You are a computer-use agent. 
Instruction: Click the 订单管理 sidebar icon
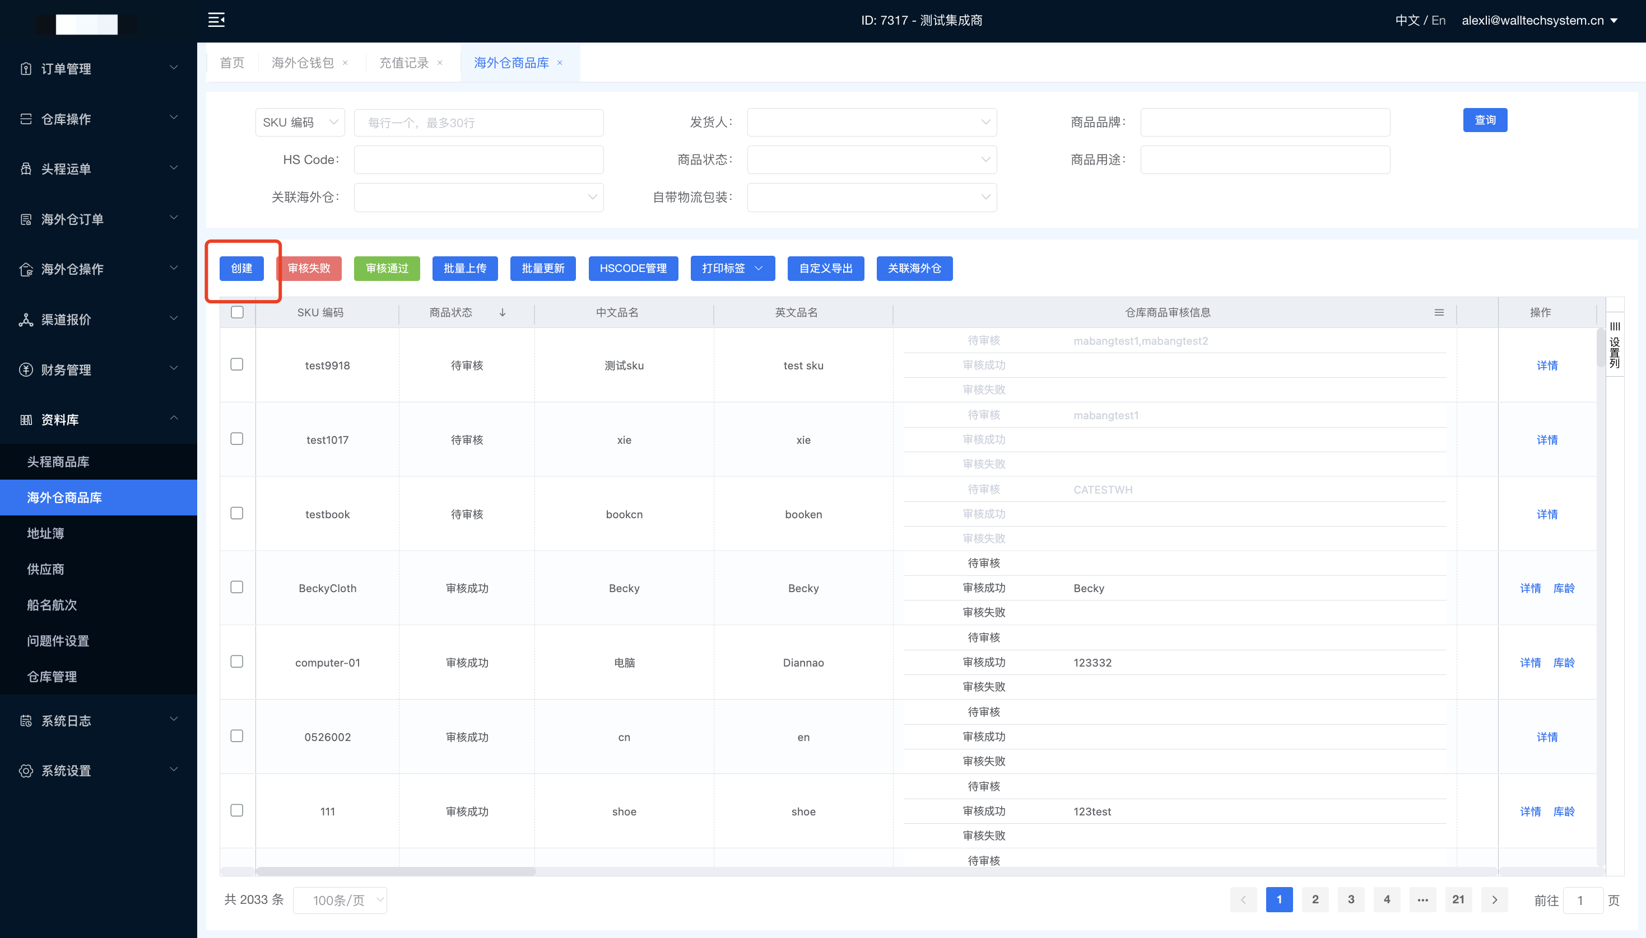coord(26,68)
